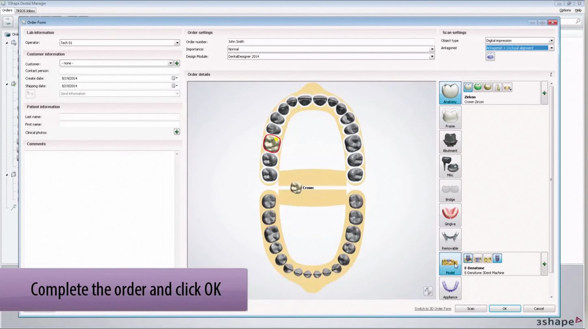
Task: Add material with the plus beside Zirkon
Action: (x=544, y=93)
